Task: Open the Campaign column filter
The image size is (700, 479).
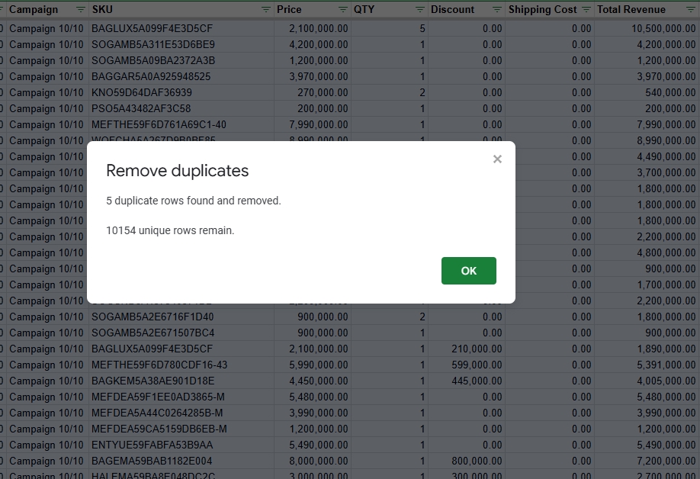Action: click(x=80, y=9)
